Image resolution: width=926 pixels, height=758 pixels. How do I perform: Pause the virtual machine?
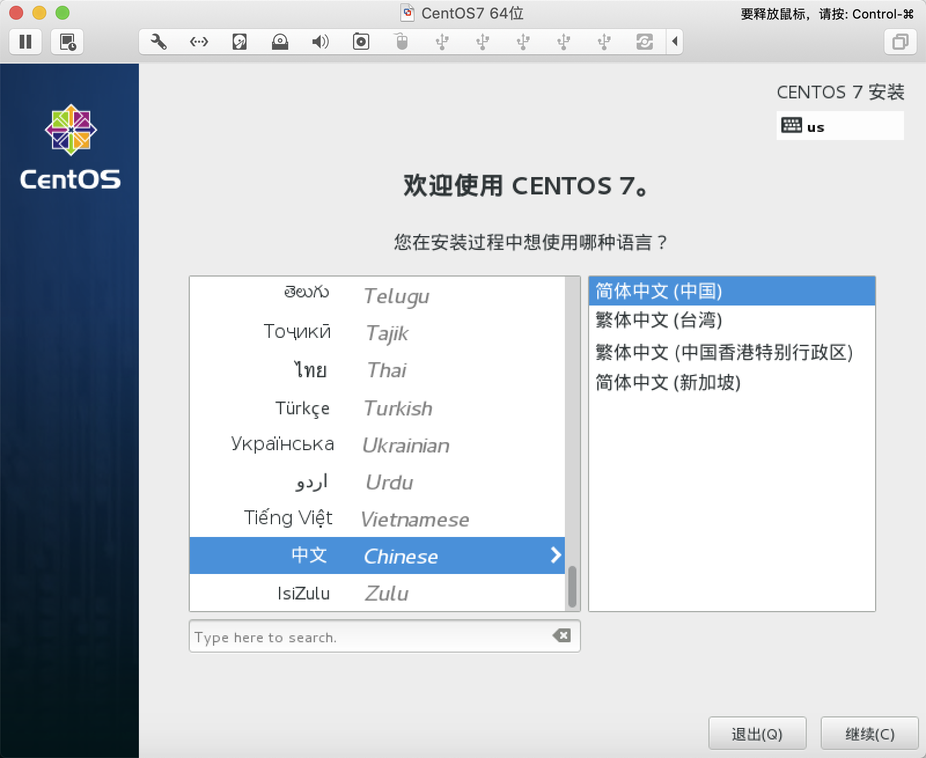25,42
